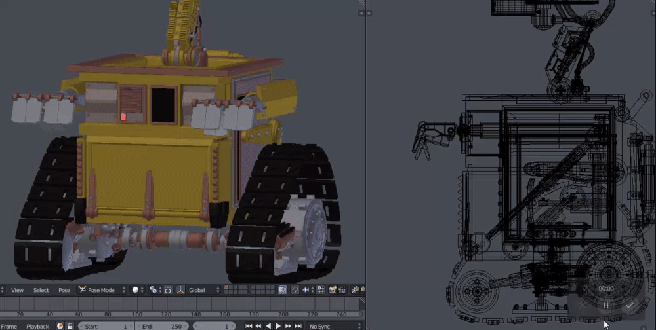Viewport: 656px width, 330px height.
Task: Open the Playback menu in timeline
Action: tap(37, 326)
